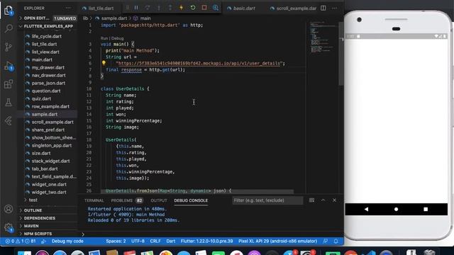This screenshot has height=255, width=454.
Task: Change Spaces: 2 indentation setting
Action: 116,241
